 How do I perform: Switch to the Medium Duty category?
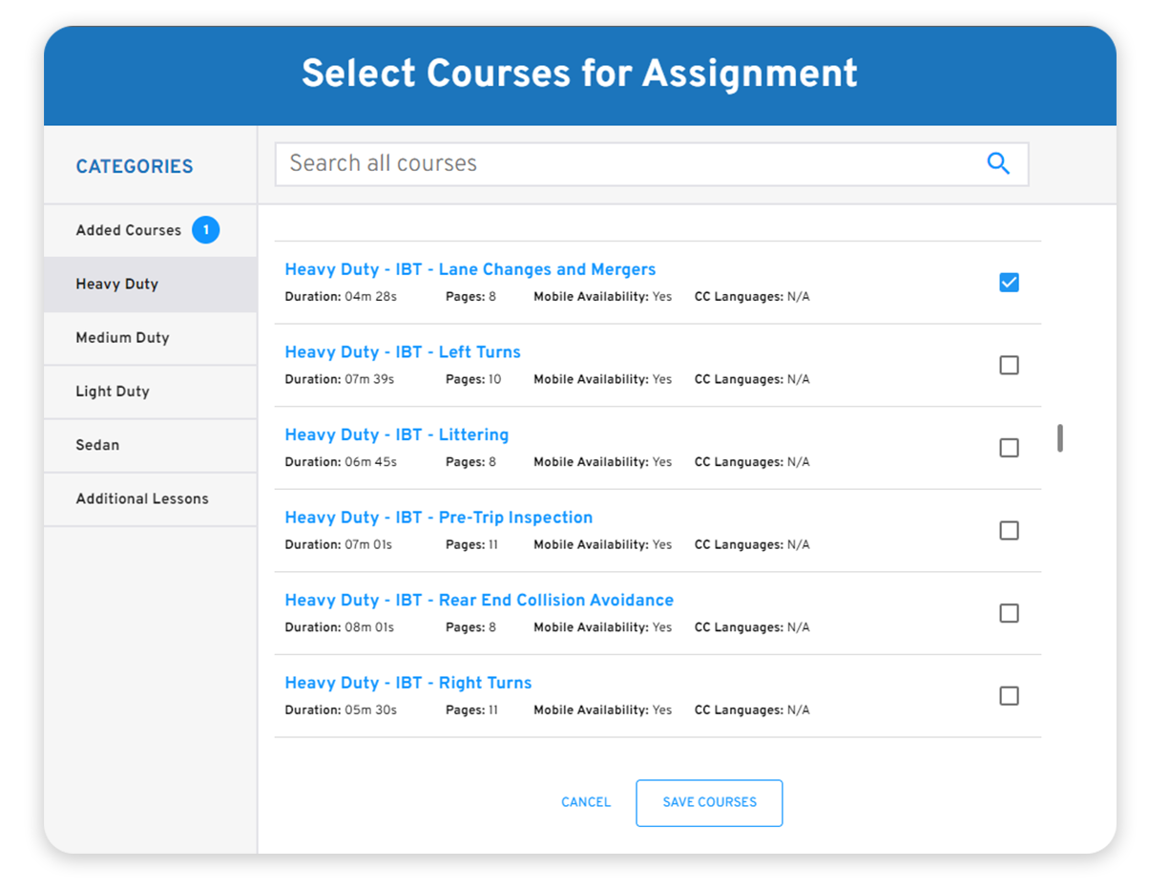122,338
